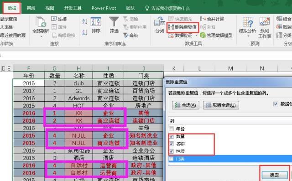Click the 全部刷新 refresh icon
The width and height of the screenshot is (292, 181).
tap(41, 22)
